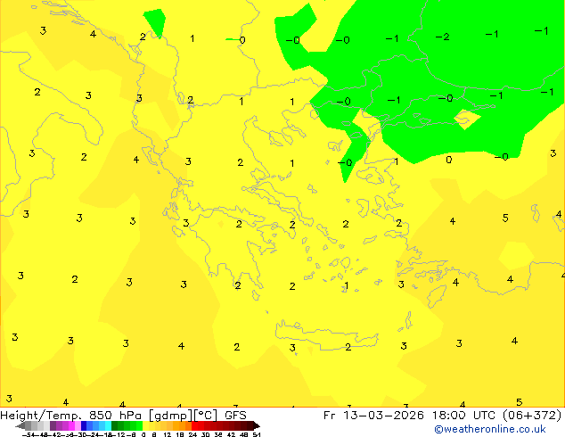Click the dark maroon right arrow end of legend
Viewport: 565px width, 437px height.
click(257, 425)
